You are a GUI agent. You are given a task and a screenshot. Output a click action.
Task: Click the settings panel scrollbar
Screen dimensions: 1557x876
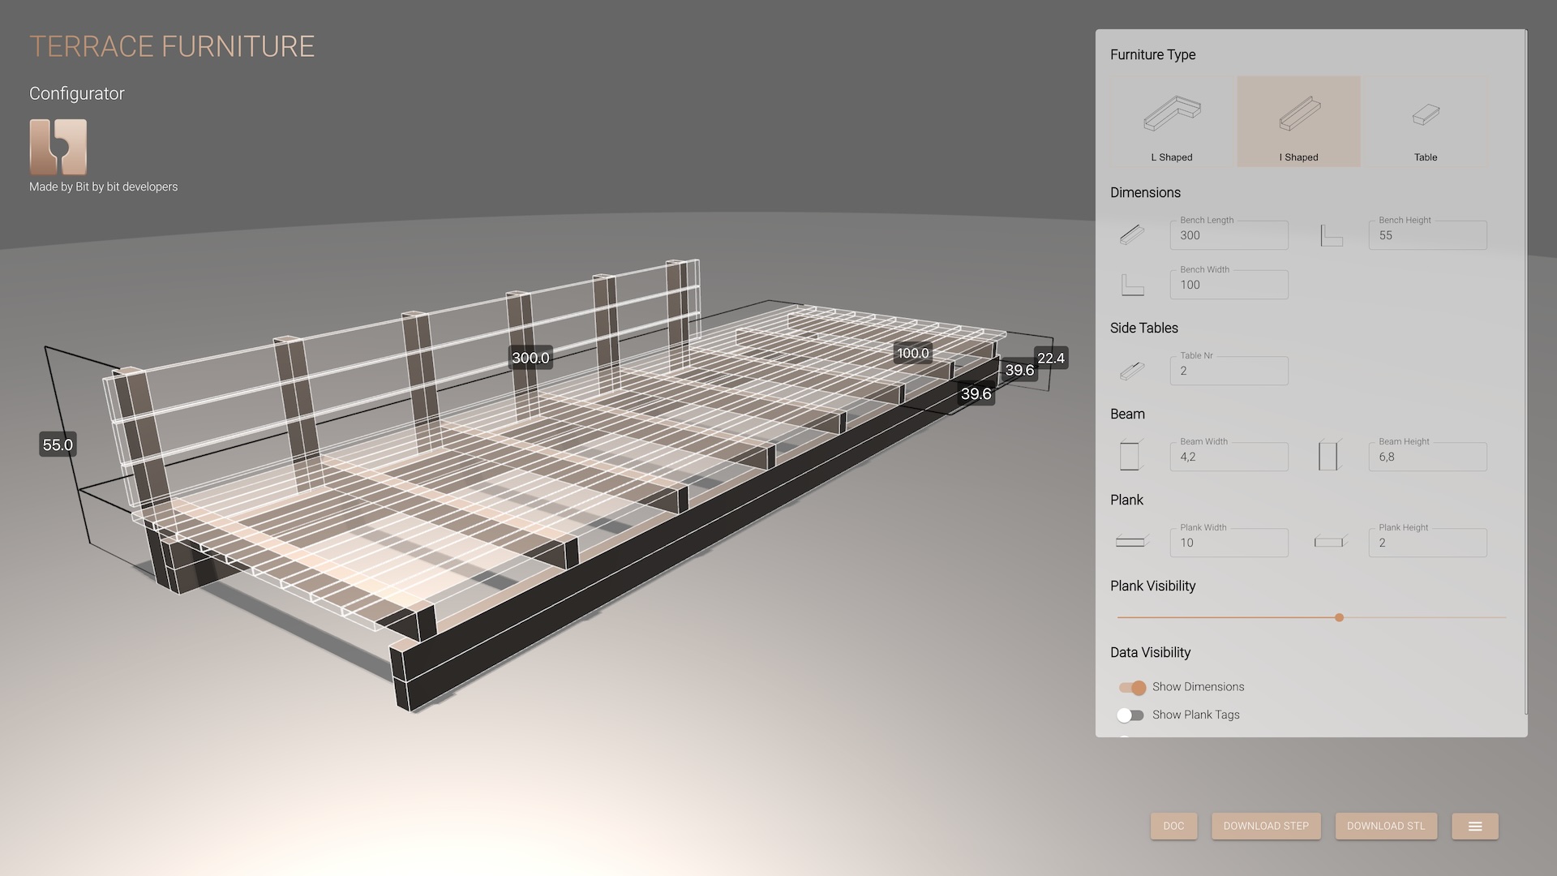(x=1526, y=373)
